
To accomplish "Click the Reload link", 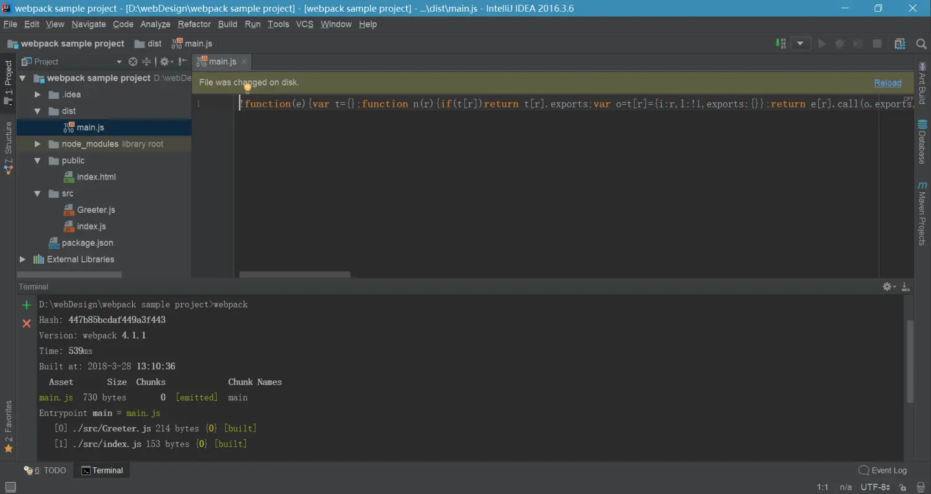I will pyautogui.click(x=888, y=83).
